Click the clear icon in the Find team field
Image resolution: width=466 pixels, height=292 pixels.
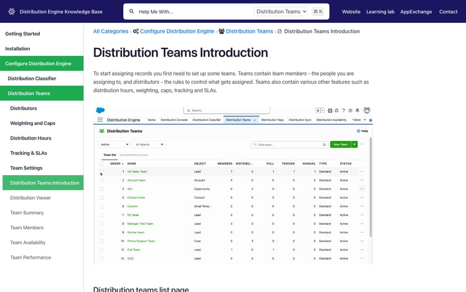pyautogui.click(x=324, y=145)
